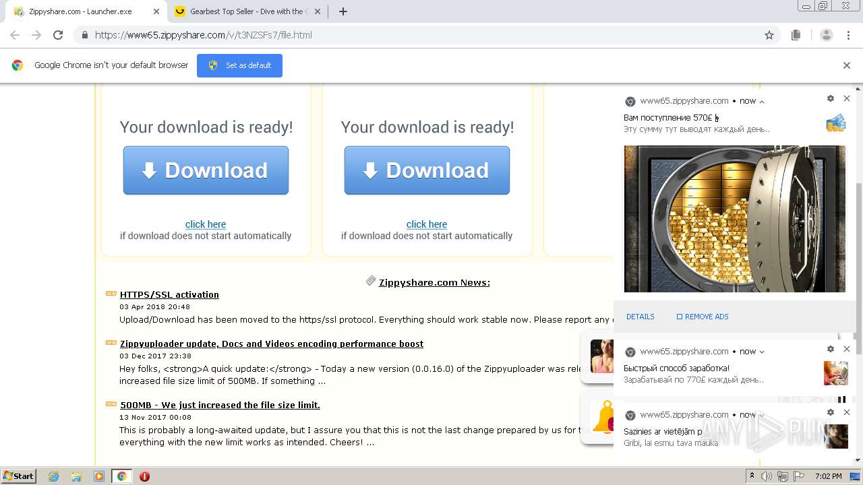Image resolution: width=863 pixels, height=485 pixels.
Task: Close the 770£ earnings notification
Action: [x=847, y=349]
